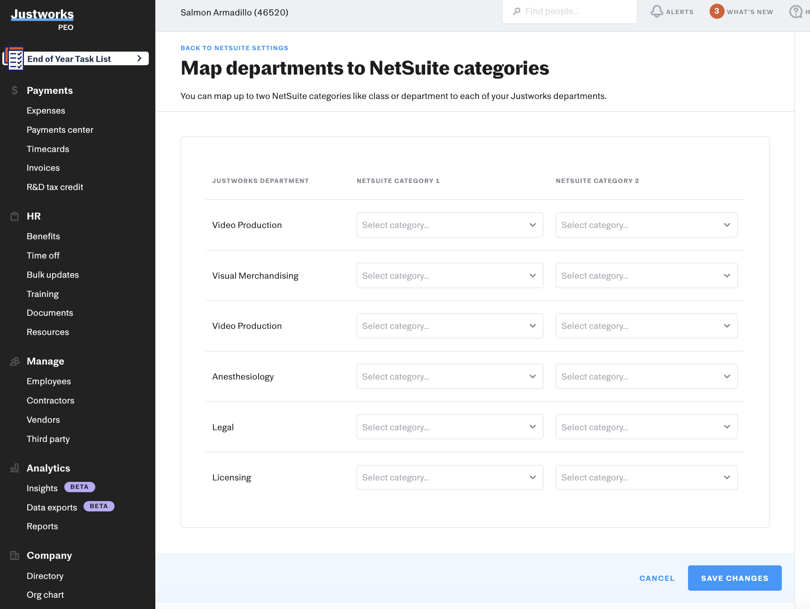Click the Visual Merchandising department label
810x609 pixels.
coord(255,276)
